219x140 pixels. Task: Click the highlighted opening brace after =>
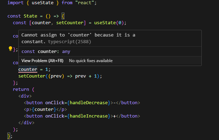(x=63, y=16)
